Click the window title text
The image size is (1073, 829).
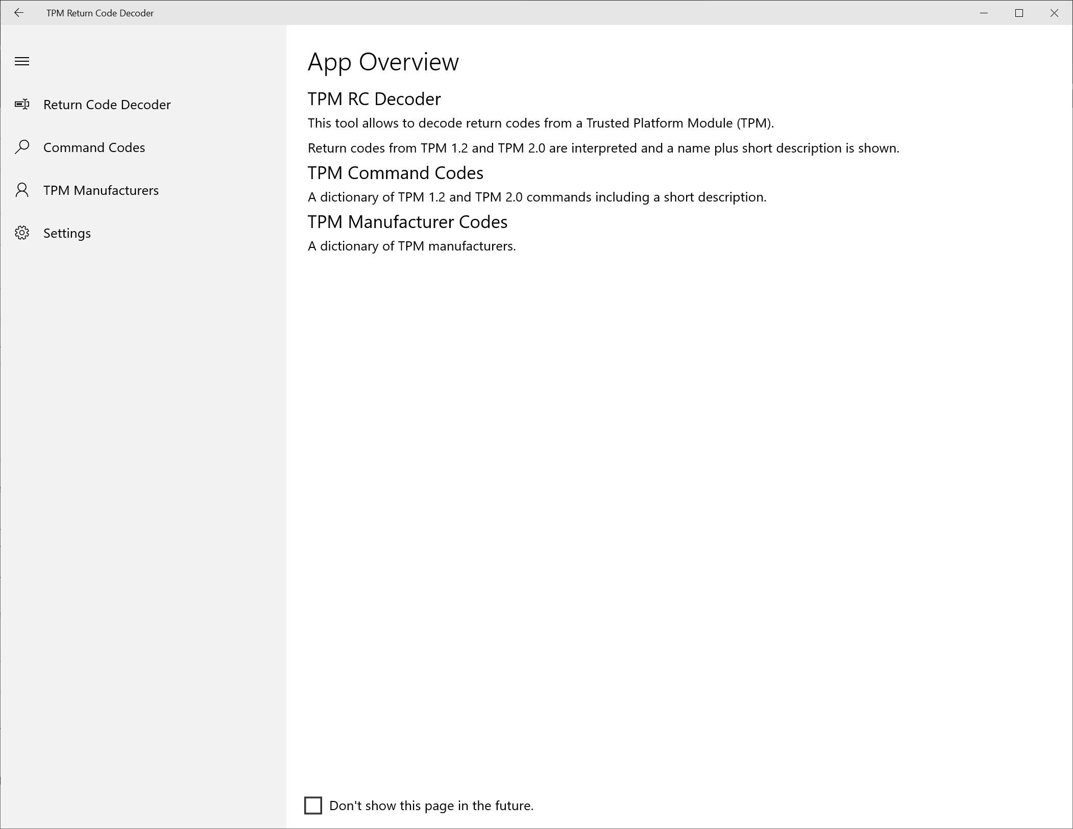pos(100,13)
